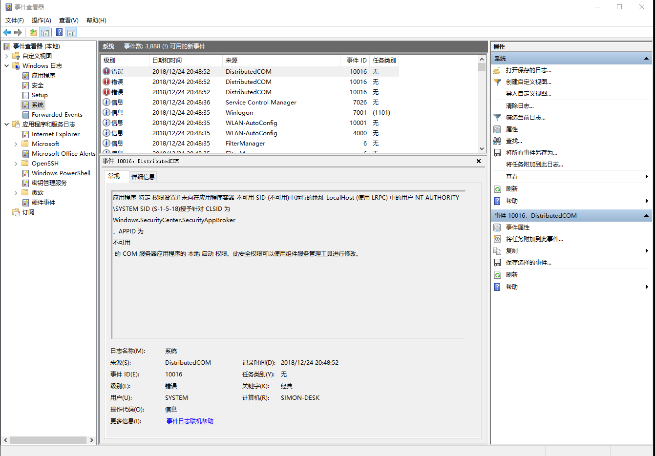Open the 查看(V) menu

(69, 20)
